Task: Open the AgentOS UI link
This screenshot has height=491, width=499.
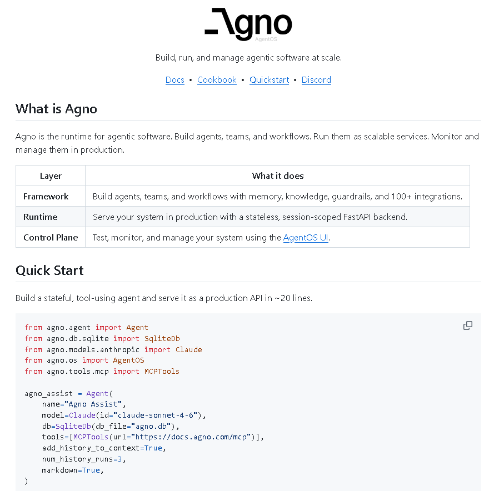Action: click(305, 237)
